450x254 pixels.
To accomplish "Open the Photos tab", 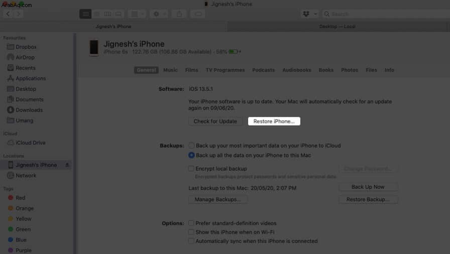I will [x=350, y=70].
